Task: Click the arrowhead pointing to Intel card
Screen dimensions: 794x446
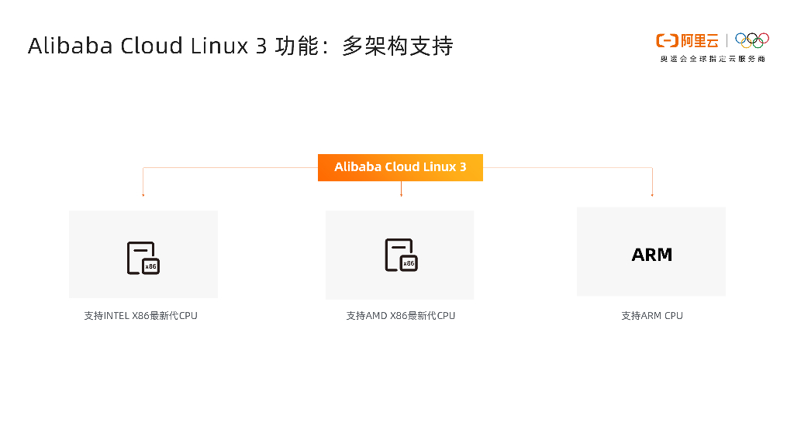Action: tap(143, 194)
